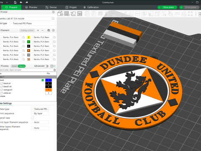Click the search plate, object and part field
Viewport: 201px width, 151px height.
(x=26, y=70)
